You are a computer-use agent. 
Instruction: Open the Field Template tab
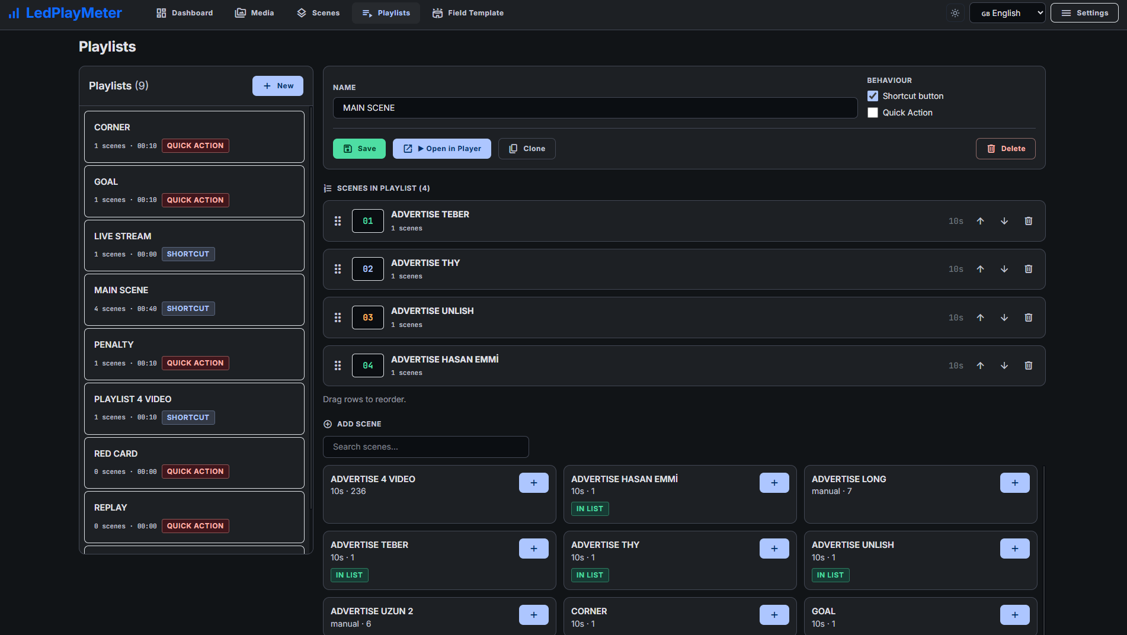pos(468,13)
